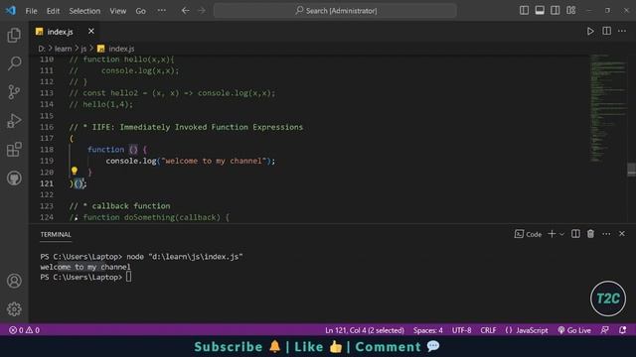This screenshot has height=357, width=636.
Task: Click the lightbulb code action icon
Action: (x=75, y=171)
